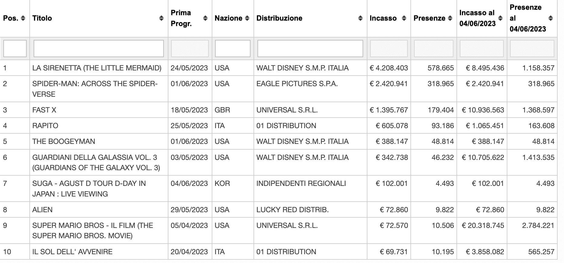Image resolution: width=564 pixels, height=263 pixels.
Task: Click incasso value € 72.570
Action: [x=394, y=226]
